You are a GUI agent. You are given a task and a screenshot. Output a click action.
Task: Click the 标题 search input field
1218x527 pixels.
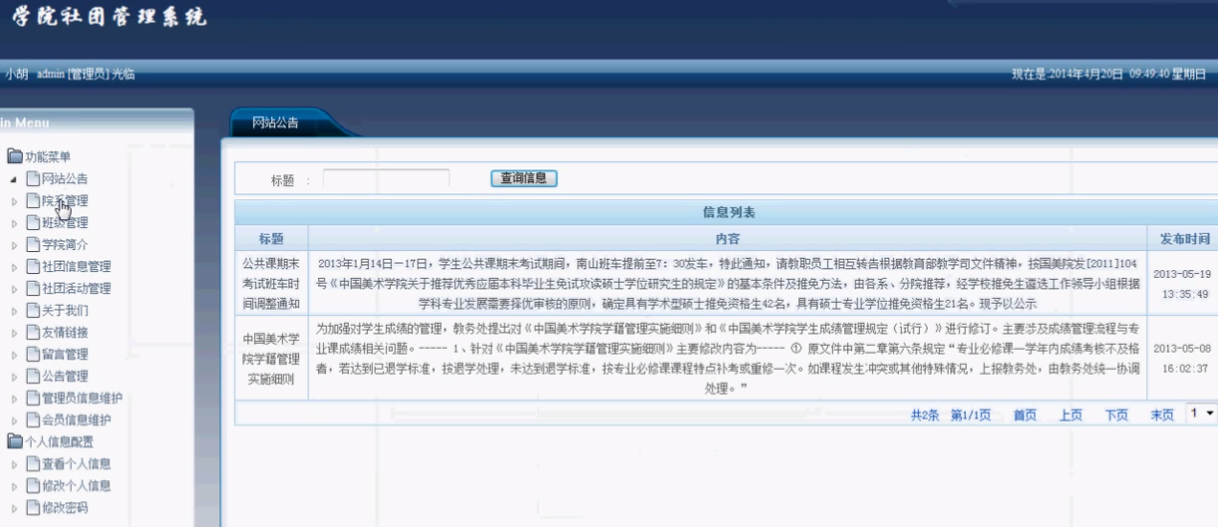pyautogui.click(x=386, y=178)
